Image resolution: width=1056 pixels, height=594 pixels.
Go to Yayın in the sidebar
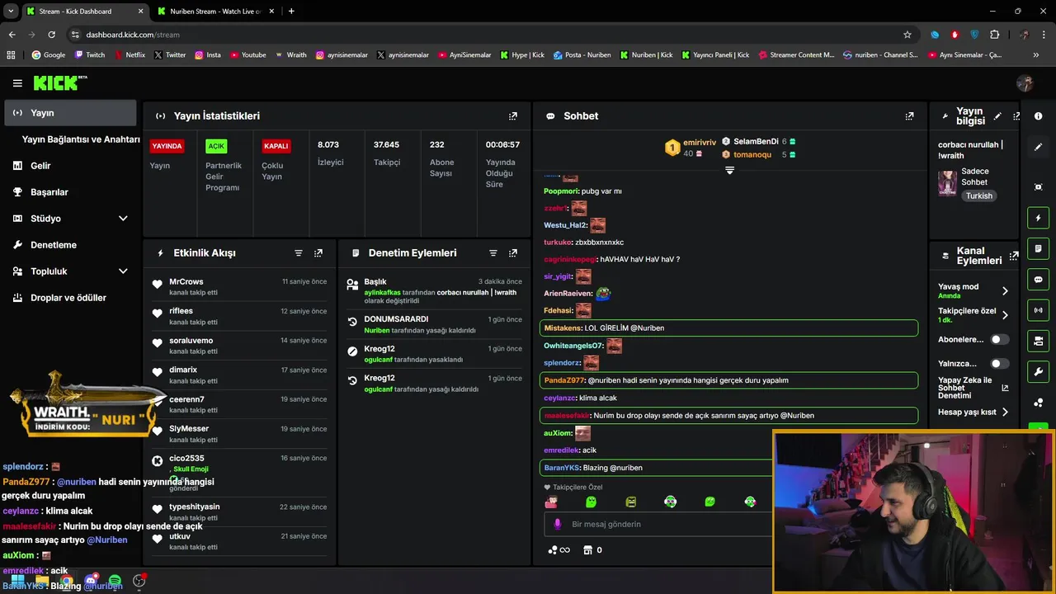point(70,113)
